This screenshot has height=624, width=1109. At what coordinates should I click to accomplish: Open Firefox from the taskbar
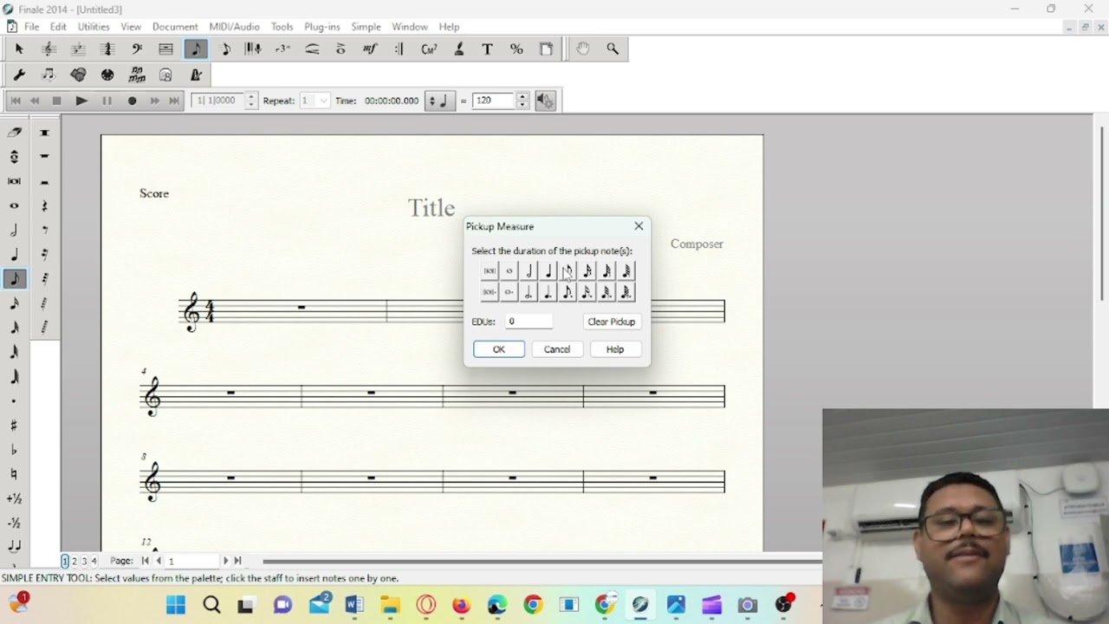click(461, 605)
